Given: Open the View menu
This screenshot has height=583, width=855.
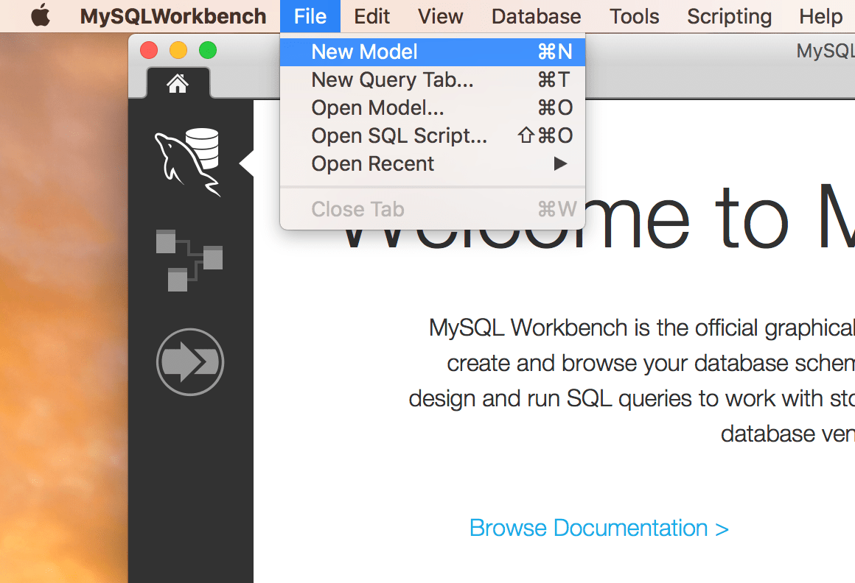Looking at the screenshot, I should 441,16.
